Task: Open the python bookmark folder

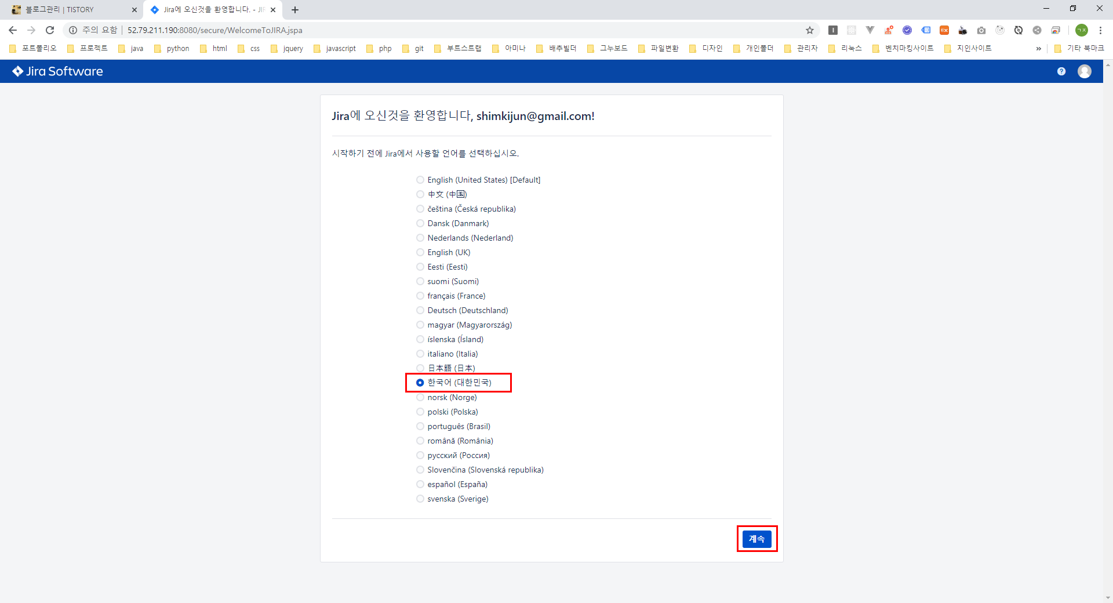Action: 172,49
